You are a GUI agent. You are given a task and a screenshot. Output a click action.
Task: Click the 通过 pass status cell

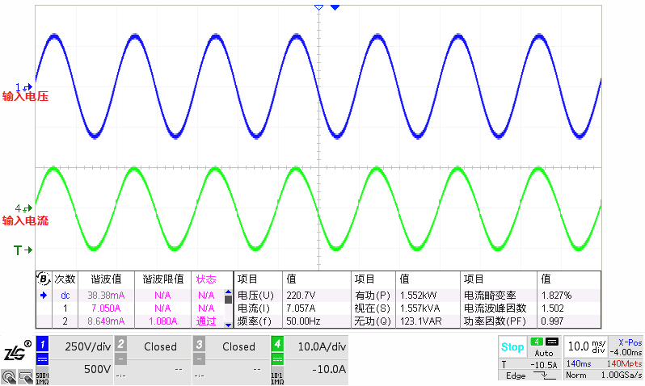pyautogui.click(x=206, y=321)
